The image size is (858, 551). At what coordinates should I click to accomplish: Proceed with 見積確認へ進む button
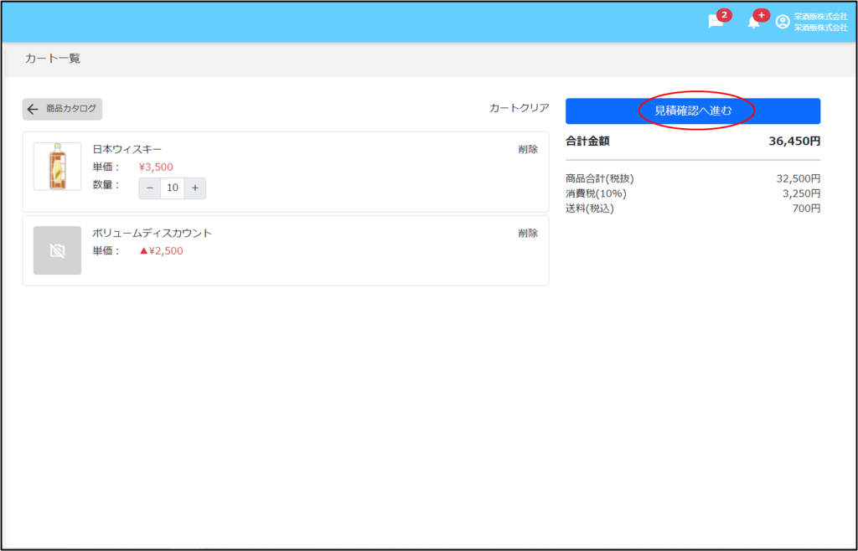coord(693,111)
